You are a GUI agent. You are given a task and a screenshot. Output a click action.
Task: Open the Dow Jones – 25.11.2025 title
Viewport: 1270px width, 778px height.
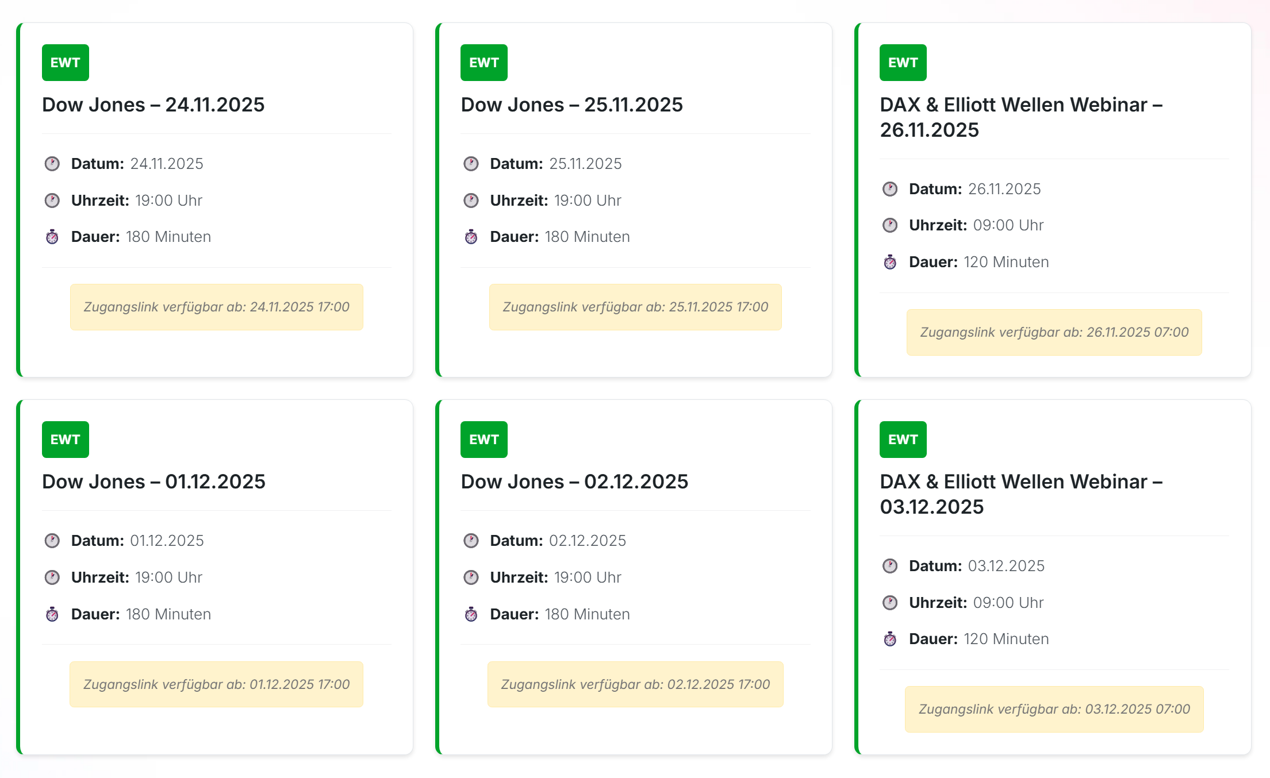click(x=571, y=105)
